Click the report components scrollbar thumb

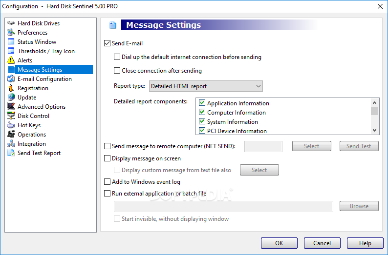point(374,111)
